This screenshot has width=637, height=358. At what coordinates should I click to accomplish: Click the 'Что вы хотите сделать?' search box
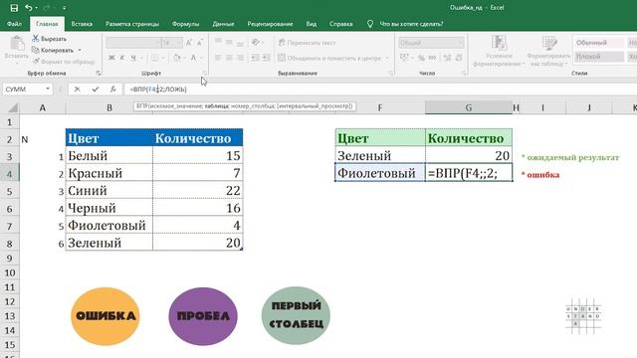pos(411,24)
